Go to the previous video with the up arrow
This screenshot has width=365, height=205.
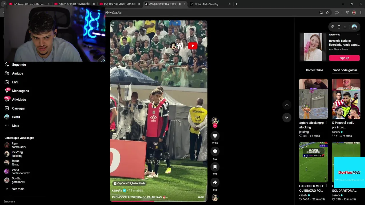(x=287, y=105)
